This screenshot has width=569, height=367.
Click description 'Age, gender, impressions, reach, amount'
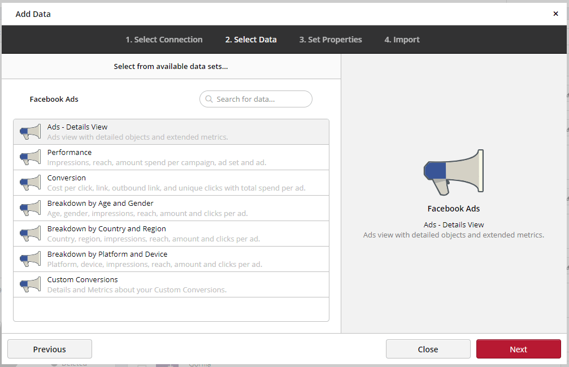[x=147, y=213]
